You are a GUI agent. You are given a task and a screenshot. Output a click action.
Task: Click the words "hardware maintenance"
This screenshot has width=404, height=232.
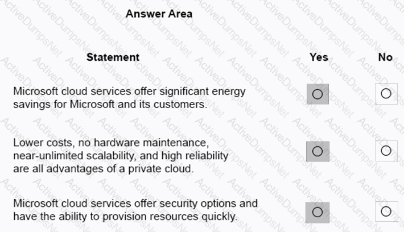150,143
